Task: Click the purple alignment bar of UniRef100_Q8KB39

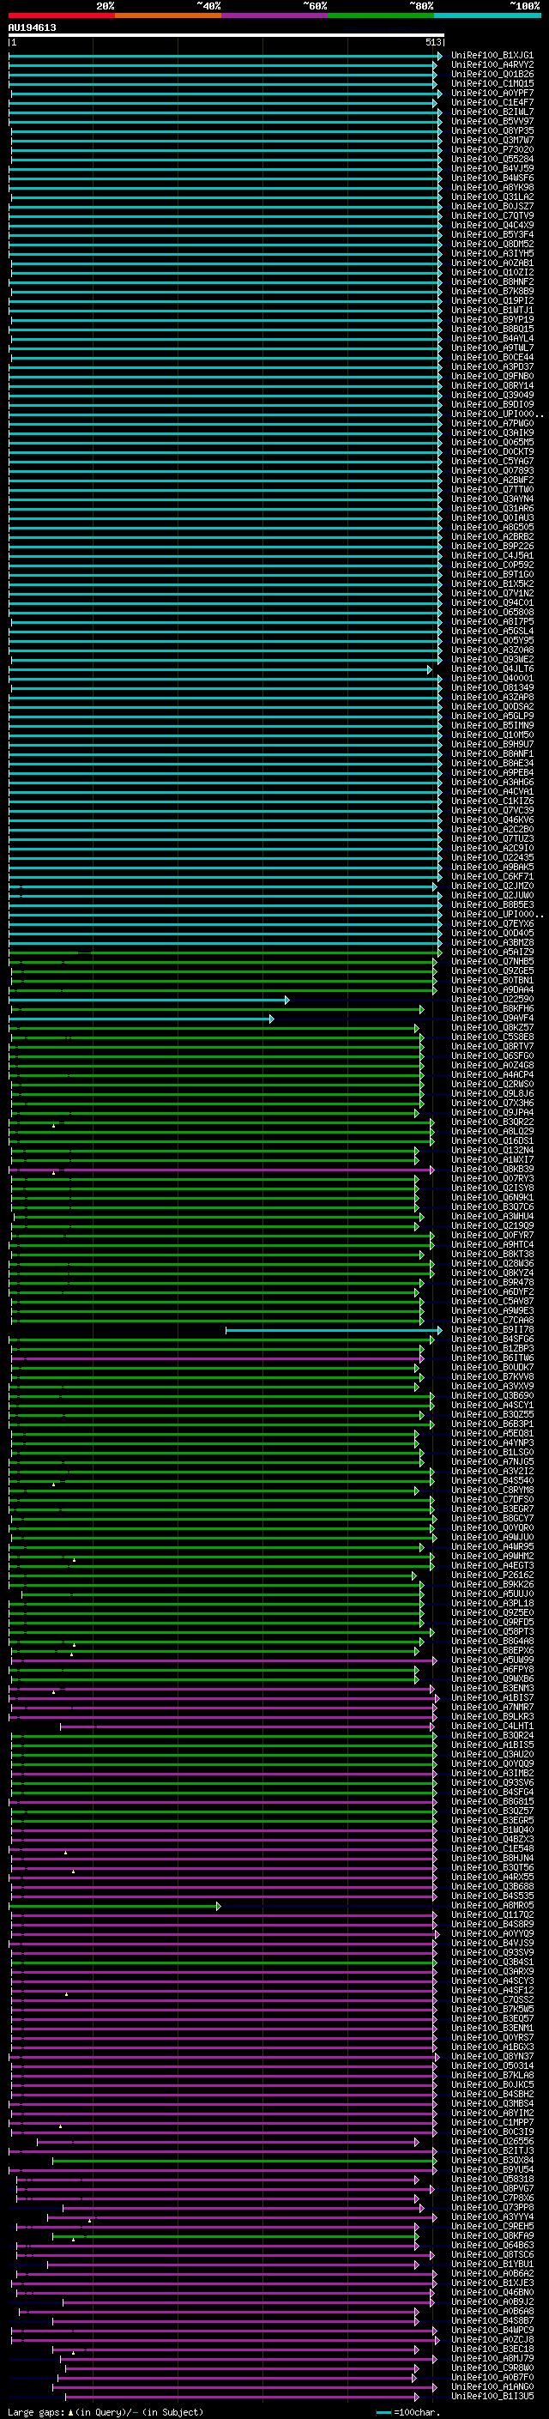Action: pos(221,1170)
